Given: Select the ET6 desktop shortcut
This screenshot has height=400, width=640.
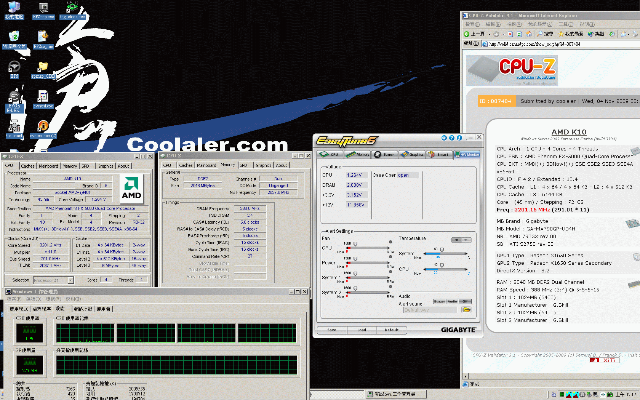Looking at the screenshot, I should pyautogui.click(x=14, y=69).
